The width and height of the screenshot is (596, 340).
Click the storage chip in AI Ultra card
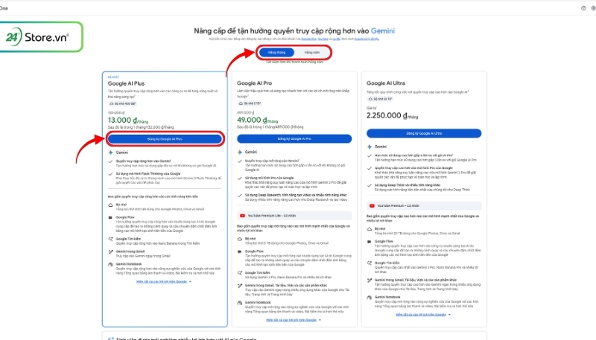380,99
